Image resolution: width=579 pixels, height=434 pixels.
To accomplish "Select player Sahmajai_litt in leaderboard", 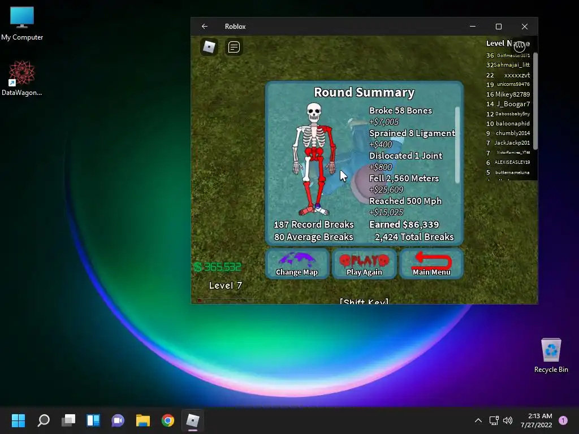I will pyautogui.click(x=508, y=65).
